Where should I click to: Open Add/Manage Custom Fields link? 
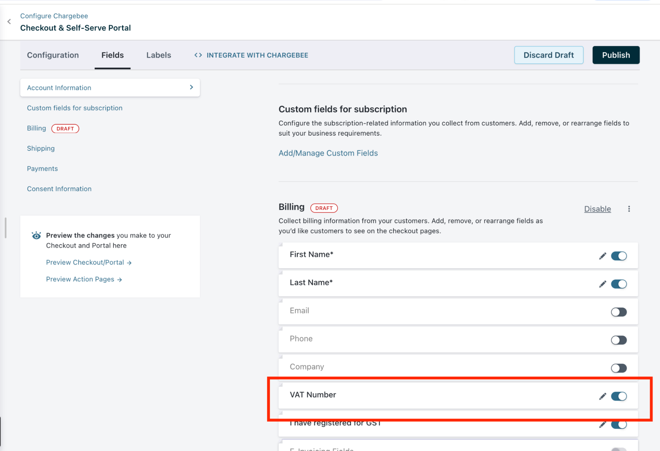328,153
